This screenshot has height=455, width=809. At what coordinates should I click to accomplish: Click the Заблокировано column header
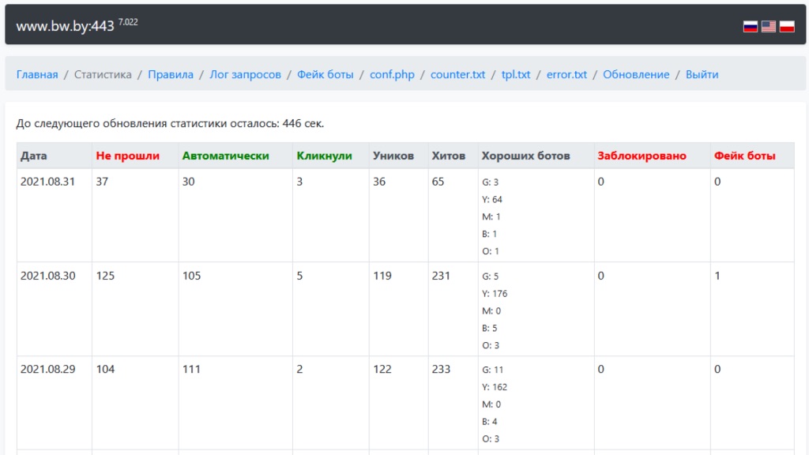(642, 156)
